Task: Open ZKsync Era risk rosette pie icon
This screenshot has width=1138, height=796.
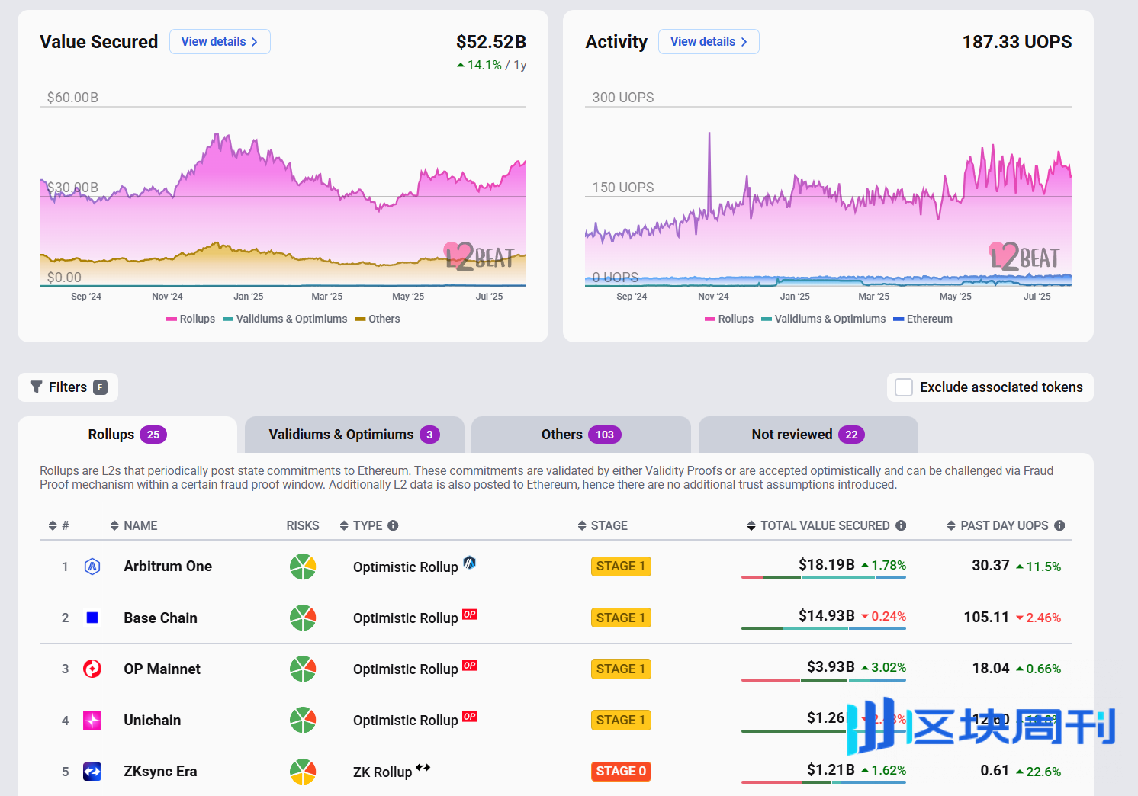Action: tap(303, 771)
